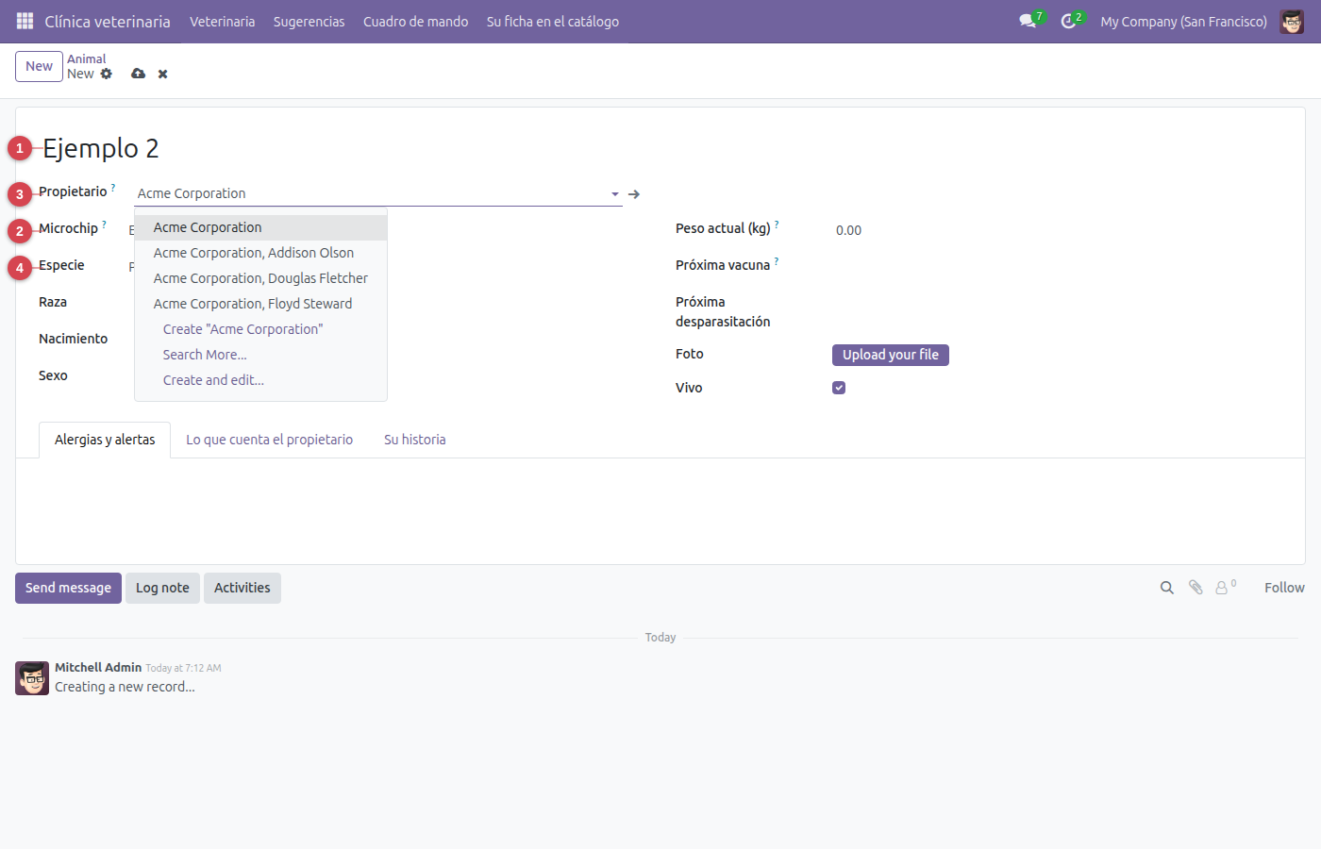Open Cuadro de mando menu
Viewport: 1321px width, 849px height.
coord(415,21)
